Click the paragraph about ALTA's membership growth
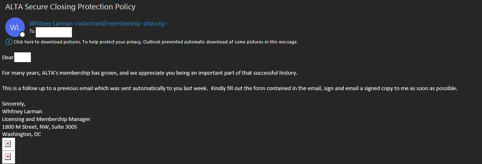Image resolution: width=482 pixels, height=164 pixels. pos(150,73)
